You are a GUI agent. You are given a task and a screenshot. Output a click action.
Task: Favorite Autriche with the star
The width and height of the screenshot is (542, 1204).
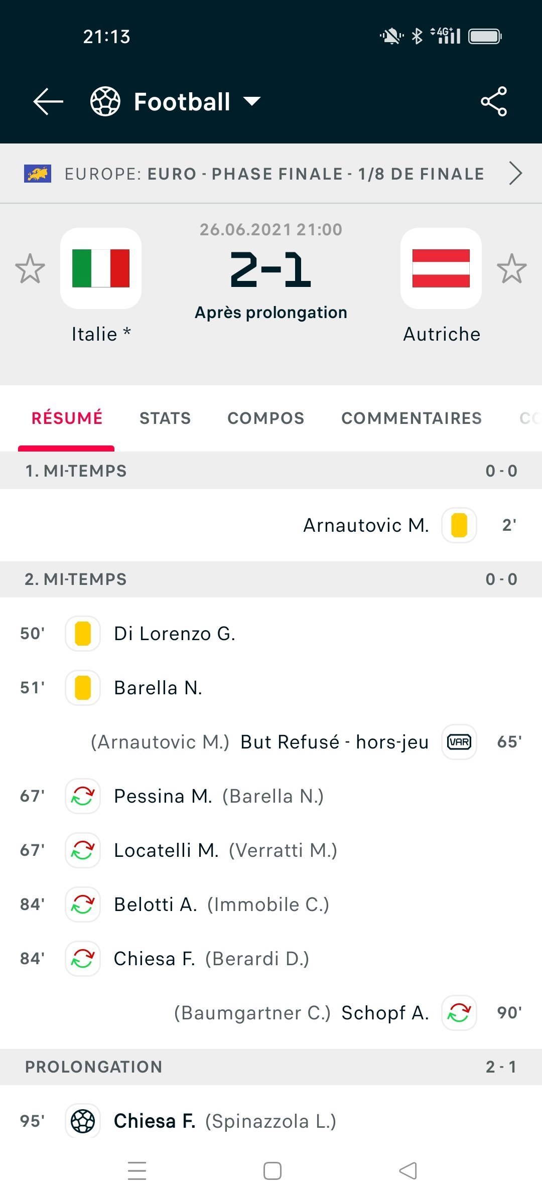coord(512,268)
